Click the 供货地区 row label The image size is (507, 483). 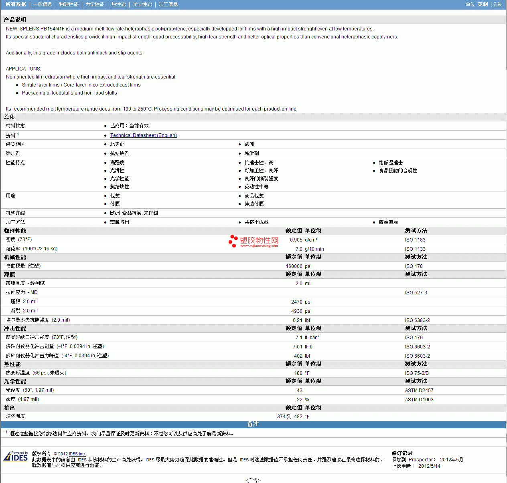pos(15,144)
